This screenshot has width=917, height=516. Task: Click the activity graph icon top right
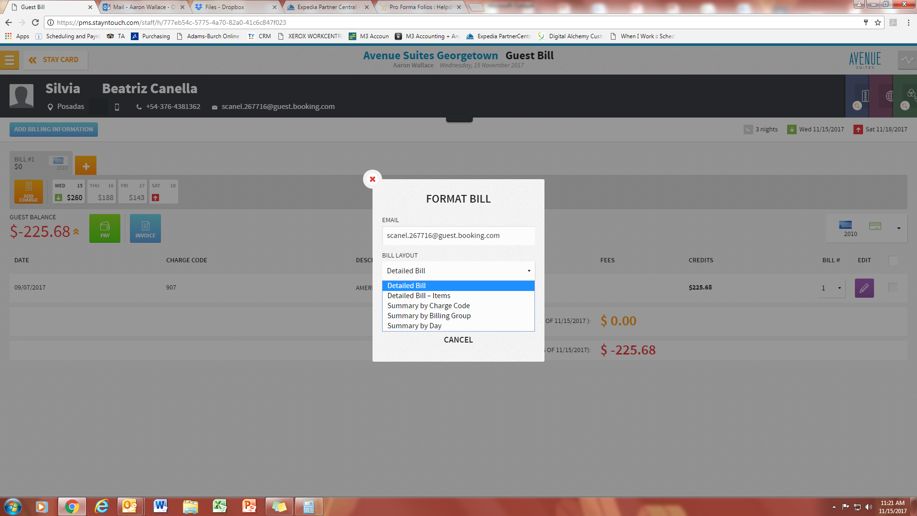907,60
